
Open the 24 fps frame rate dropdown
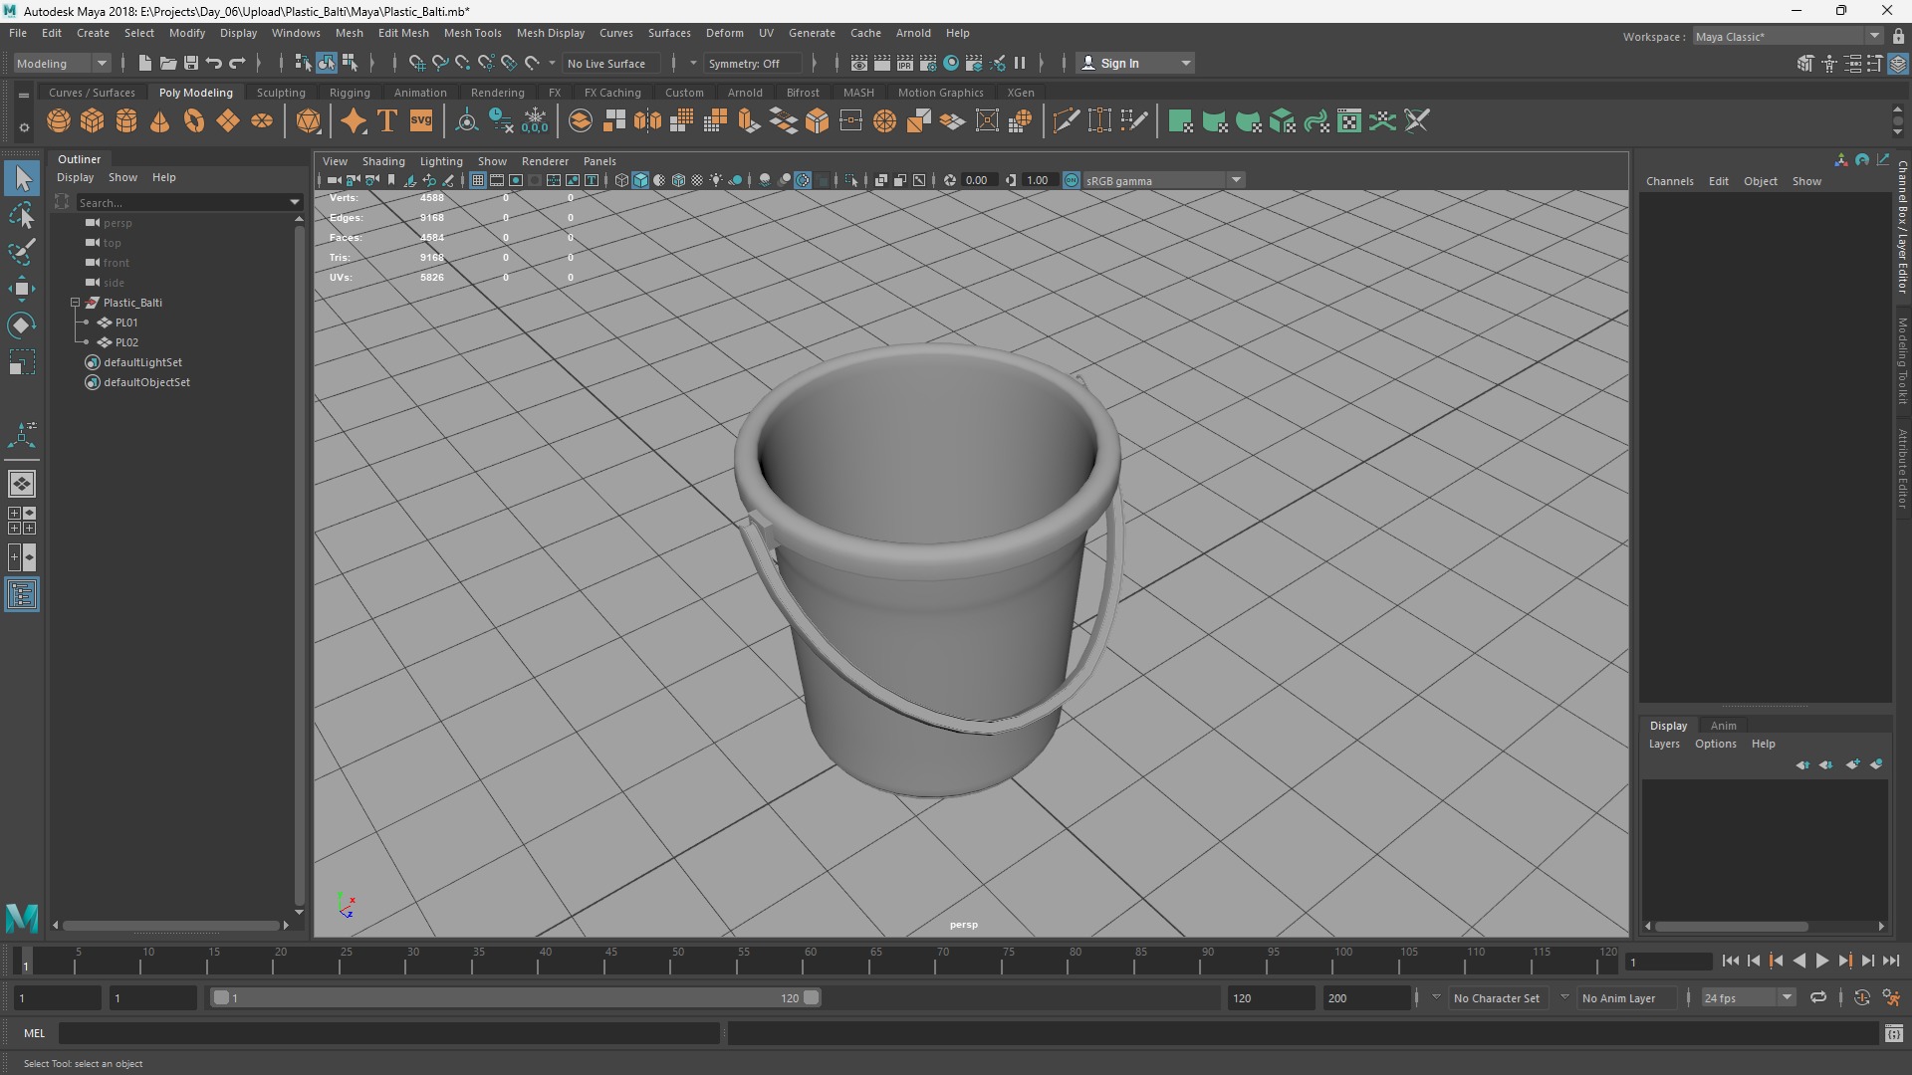click(1747, 997)
